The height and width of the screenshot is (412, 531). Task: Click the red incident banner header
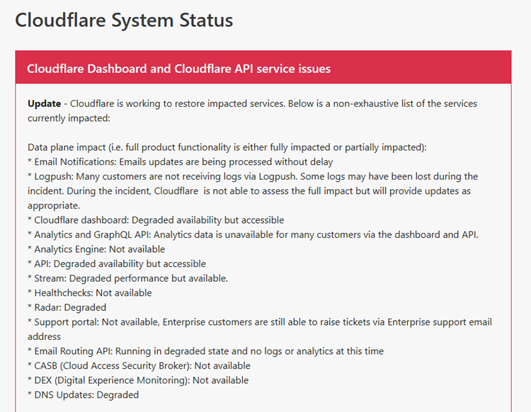coord(263,67)
